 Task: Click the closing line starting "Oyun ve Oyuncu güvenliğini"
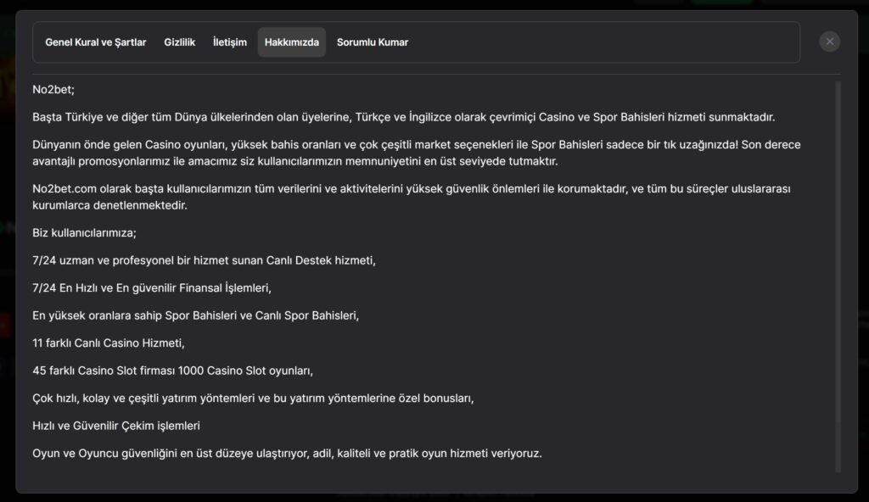(287, 453)
